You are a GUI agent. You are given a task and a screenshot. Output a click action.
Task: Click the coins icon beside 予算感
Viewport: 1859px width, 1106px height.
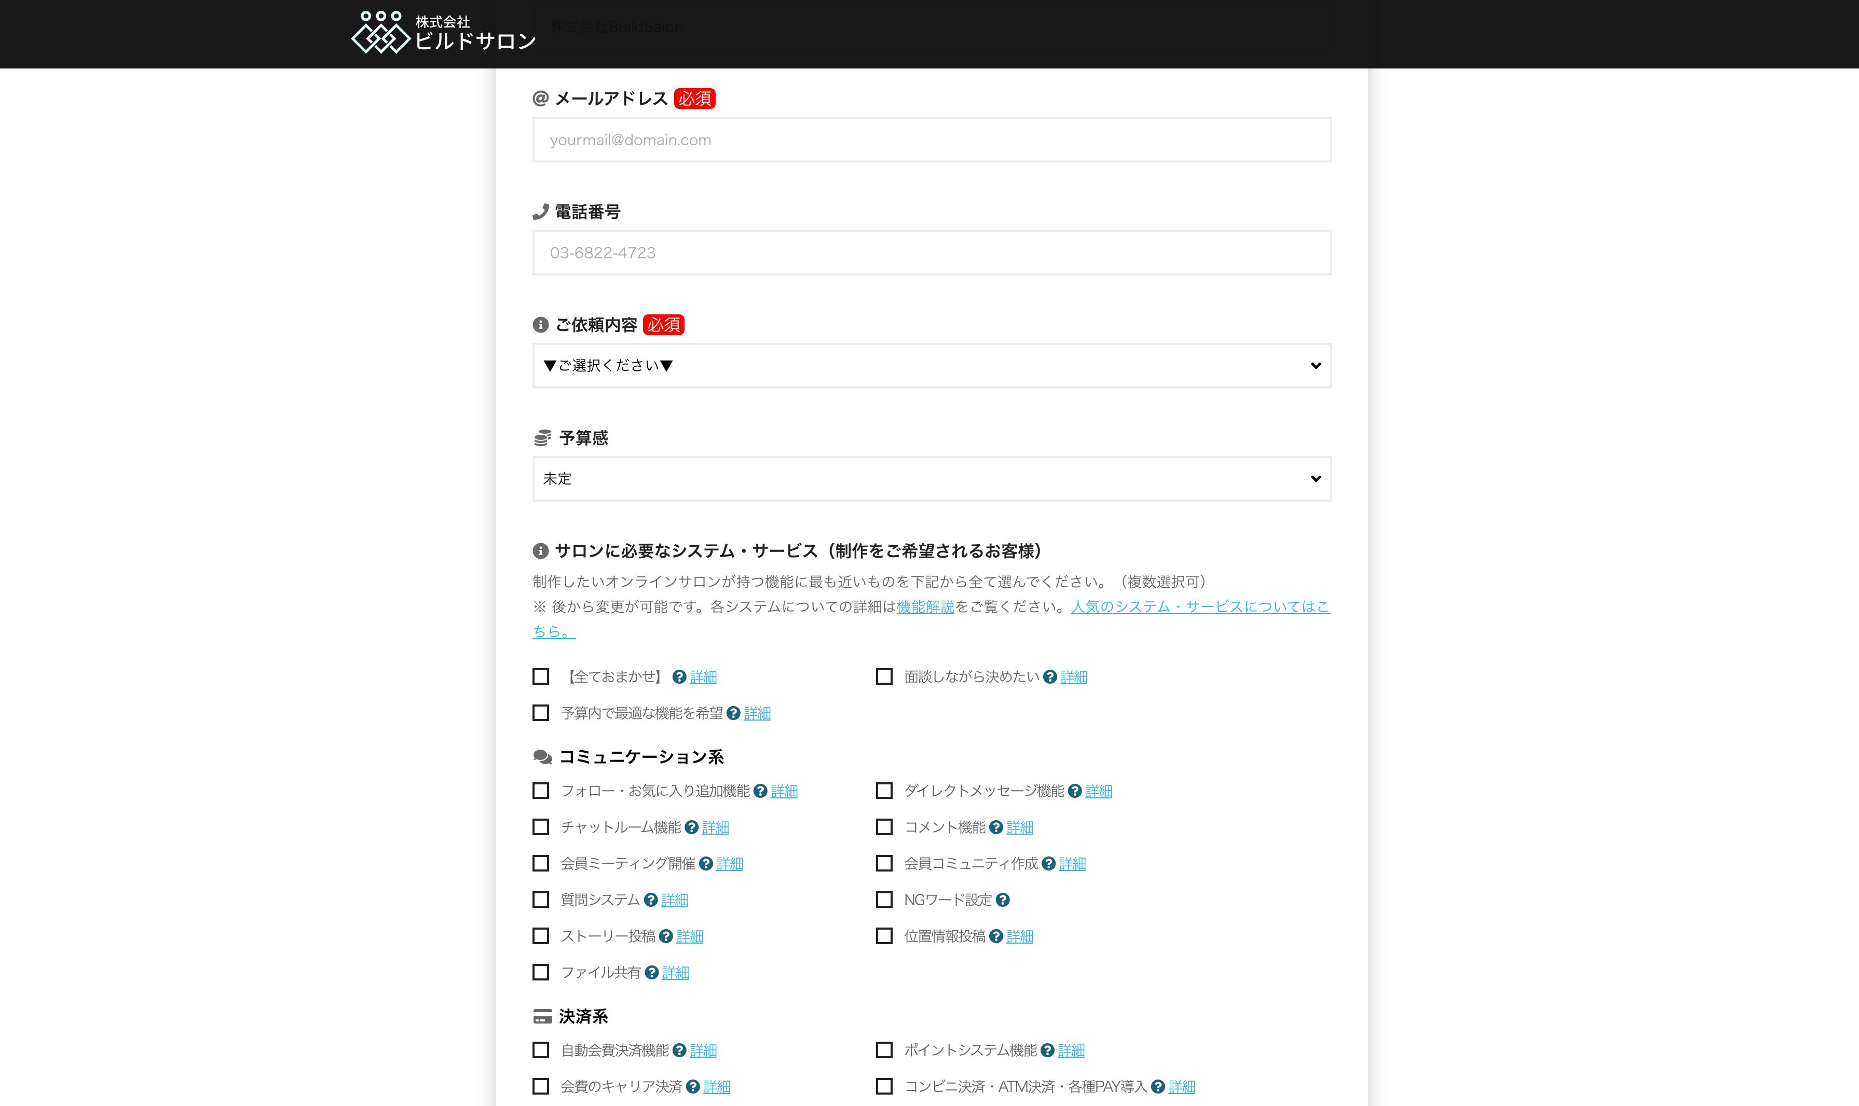coord(540,438)
